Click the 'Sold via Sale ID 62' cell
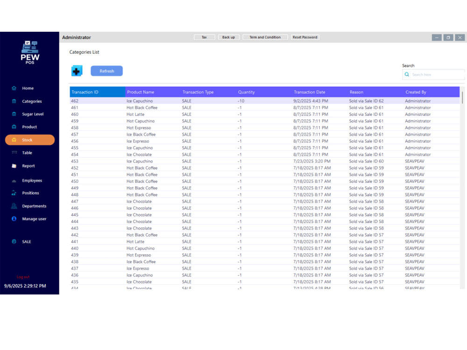 [x=375, y=101]
